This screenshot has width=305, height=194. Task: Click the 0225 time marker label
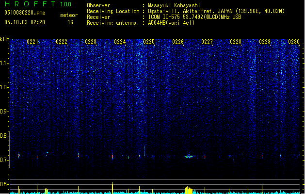pos(149,42)
